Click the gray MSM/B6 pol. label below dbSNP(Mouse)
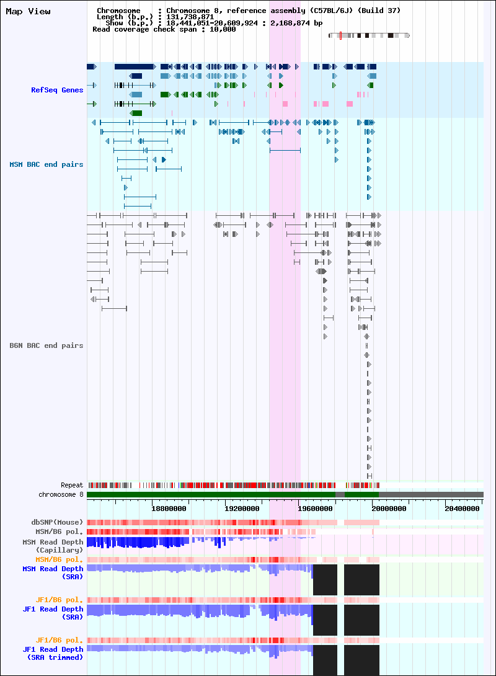496x676 pixels. (x=59, y=531)
